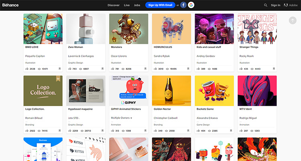Click the scroll-to-top arrow button

tap(293, 20)
